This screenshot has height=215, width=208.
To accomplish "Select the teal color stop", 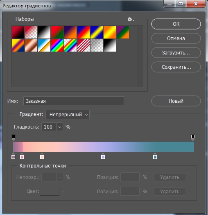I will pos(155,156).
